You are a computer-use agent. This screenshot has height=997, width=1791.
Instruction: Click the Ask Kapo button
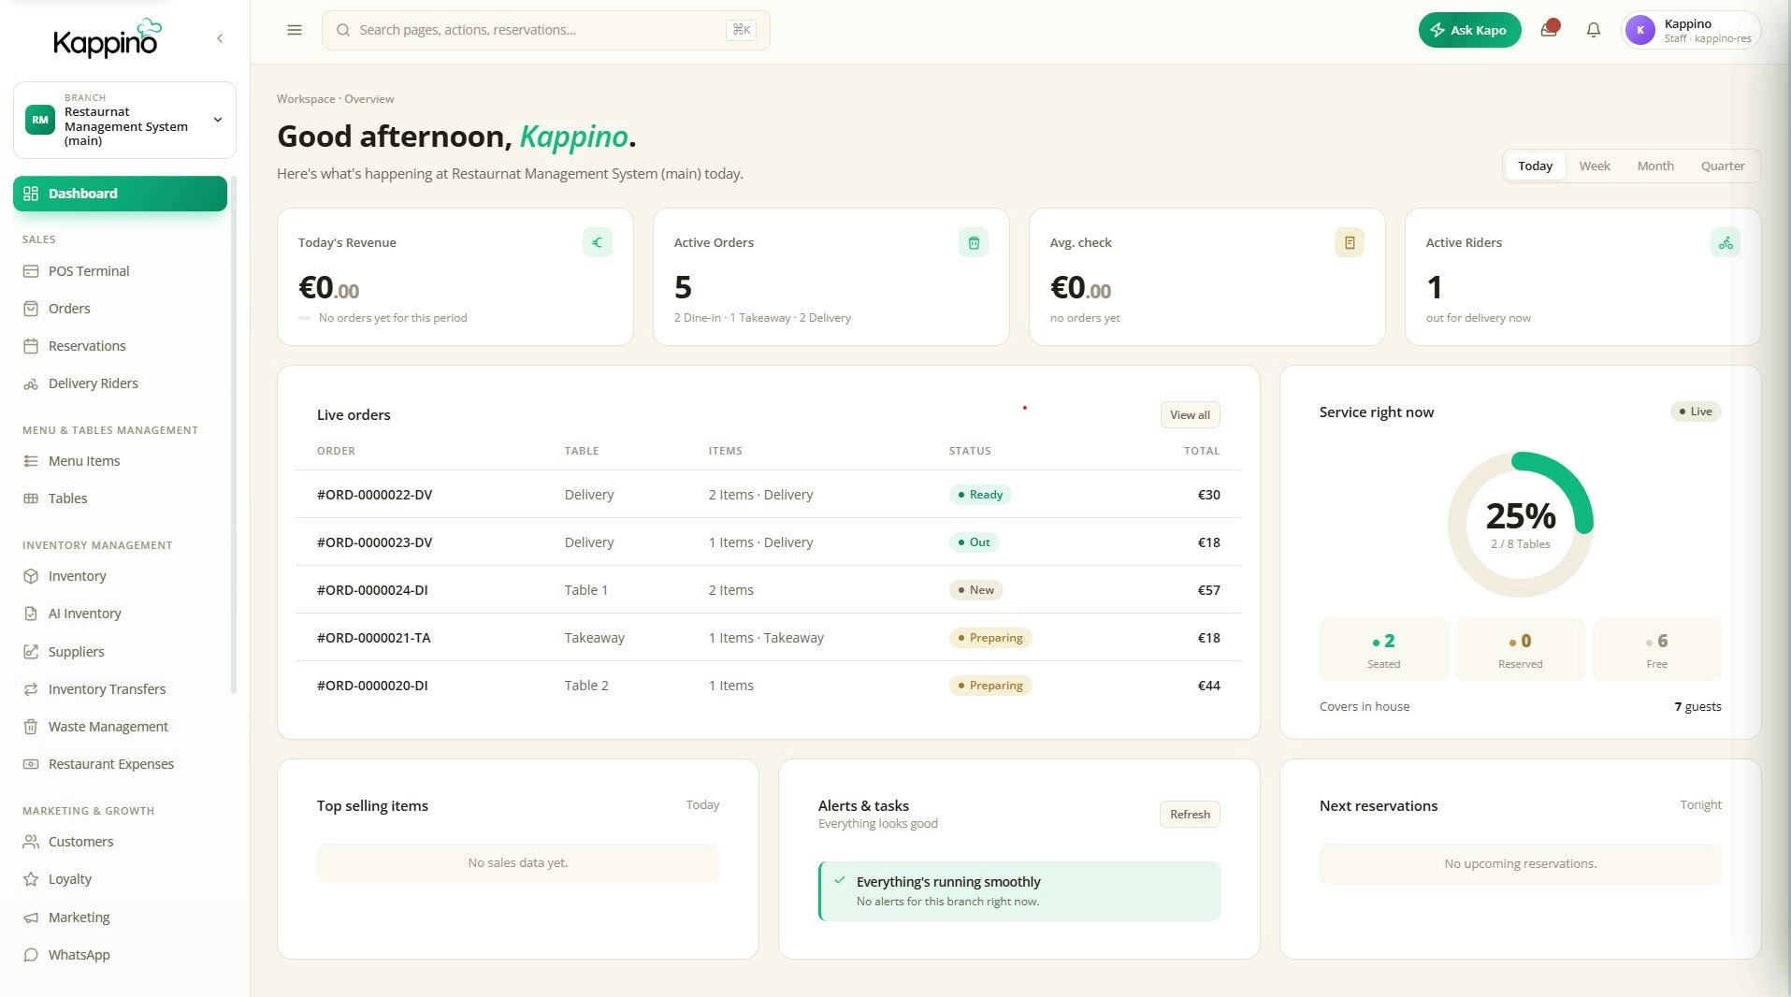click(1469, 30)
